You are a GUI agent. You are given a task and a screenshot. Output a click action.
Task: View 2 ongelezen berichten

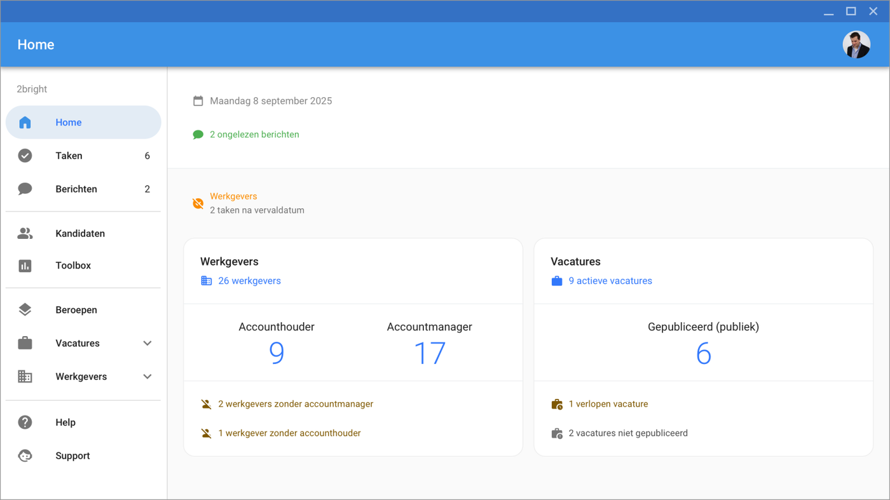click(x=254, y=135)
